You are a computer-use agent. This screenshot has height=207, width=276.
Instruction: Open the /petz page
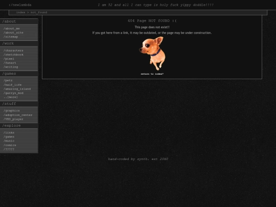(x=8, y=80)
